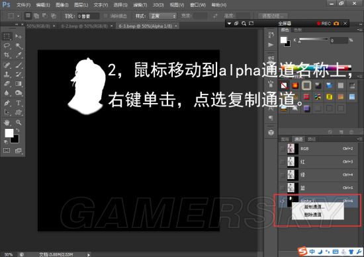The image size is (364, 257).
Task: Choose Subtract from Selection mode
Action: point(45,16)
